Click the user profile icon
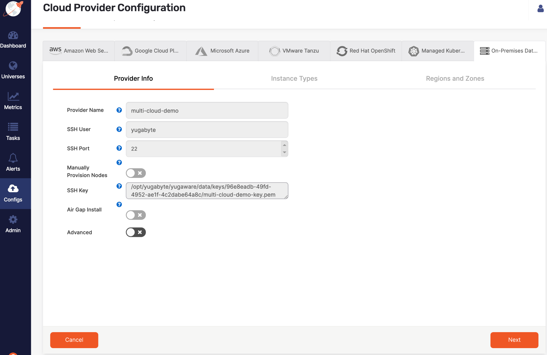547x355 pixels. 540,9
